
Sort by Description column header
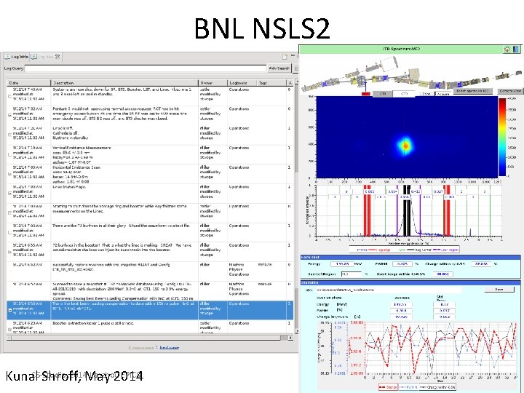click(x=124, y=83)
